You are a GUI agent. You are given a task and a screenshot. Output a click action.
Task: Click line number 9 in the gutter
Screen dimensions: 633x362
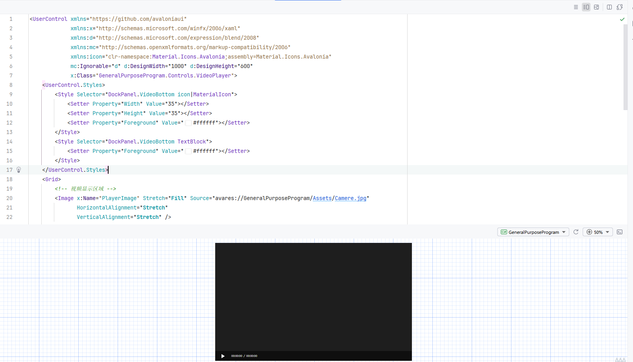[x=11, y=94]
